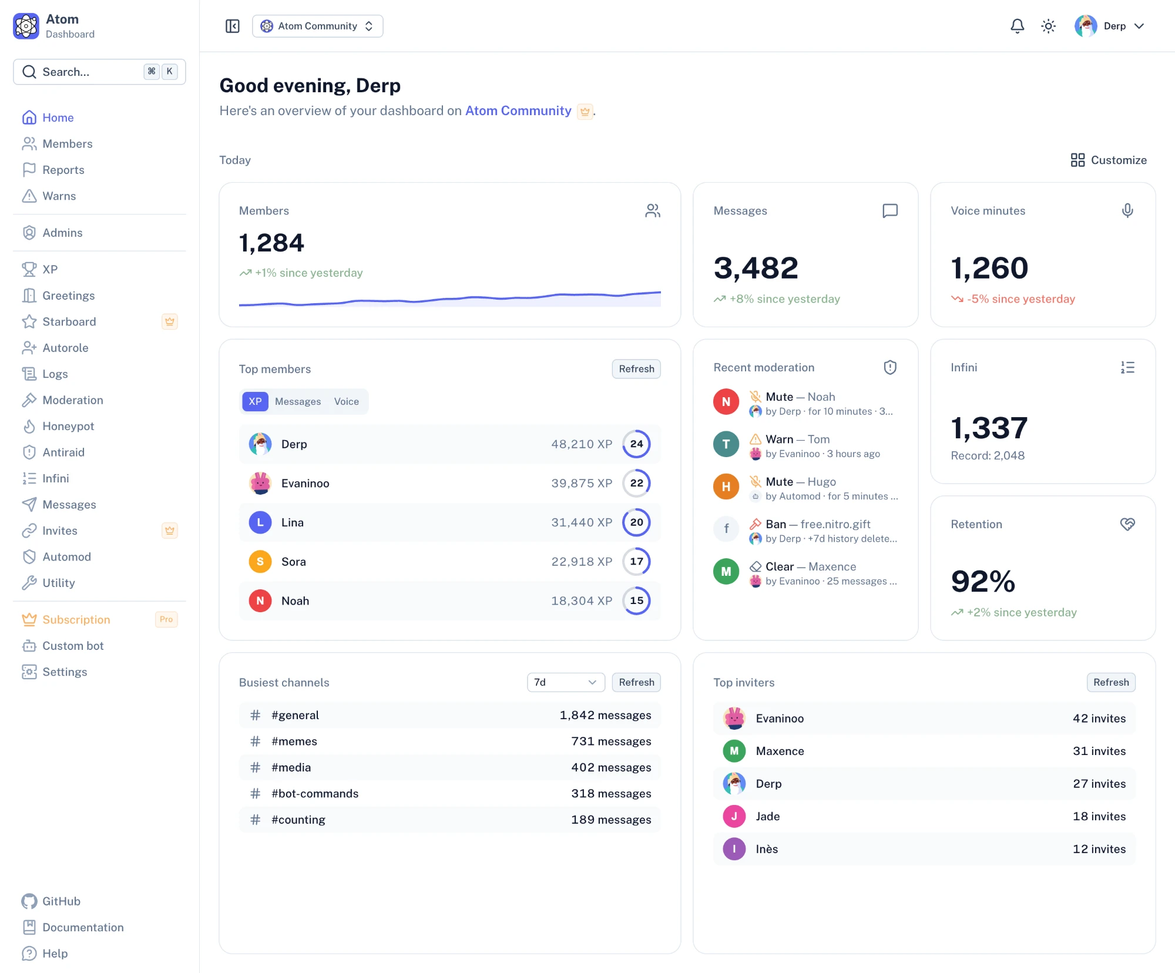Screen dimensions: 1175x973
Task: Click the Invites link icon
Action: (29, 531)
